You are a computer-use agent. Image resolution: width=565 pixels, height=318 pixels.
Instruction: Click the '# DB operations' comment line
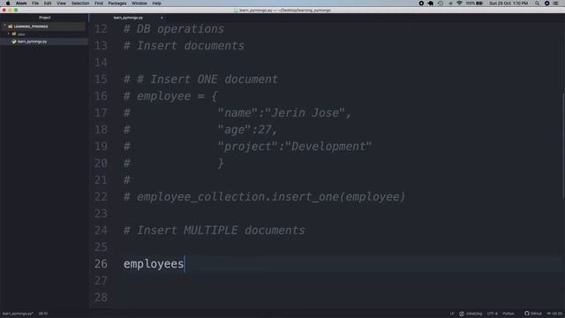click(174, 29)
